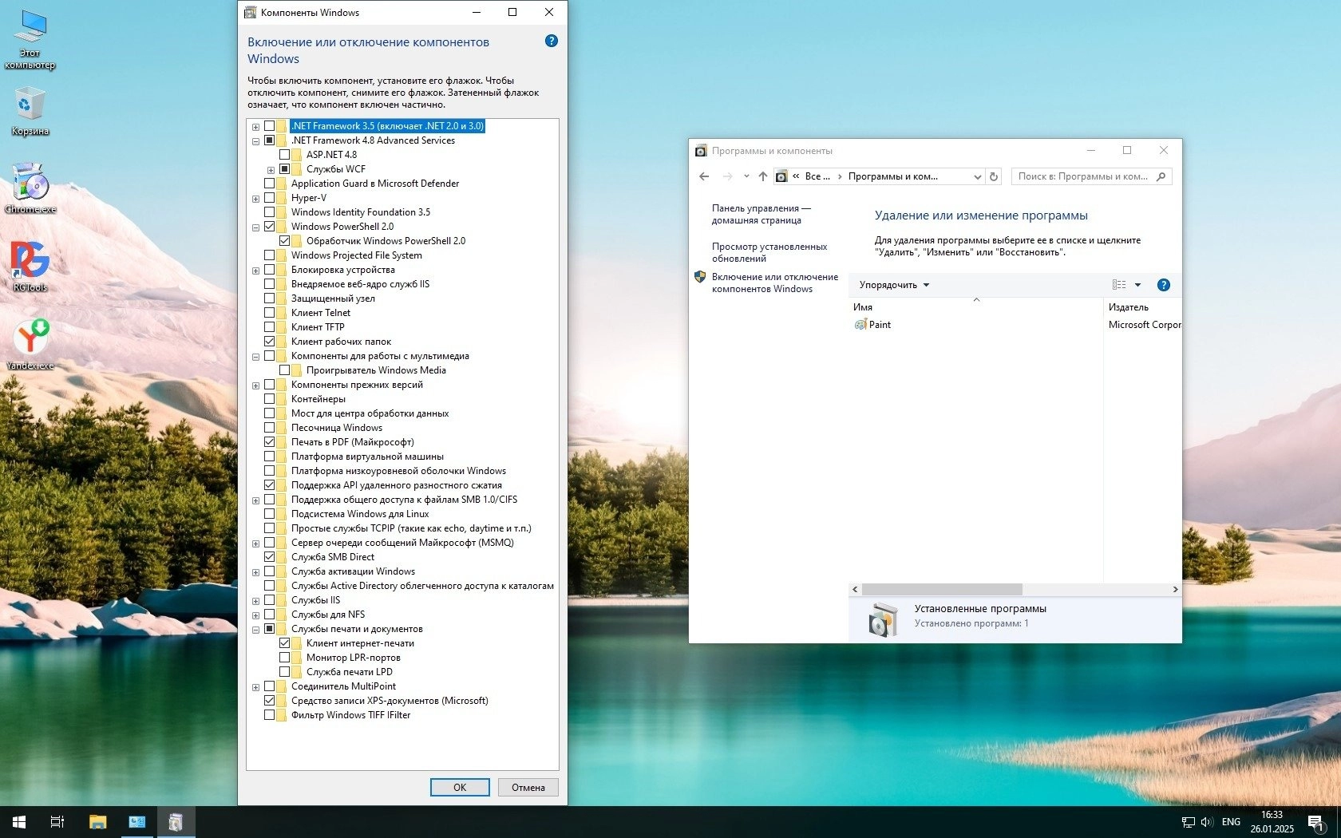Click the Paint program icon in list
The width and height of the screenshot is (1341, 838).
click(x=860, y=325)
